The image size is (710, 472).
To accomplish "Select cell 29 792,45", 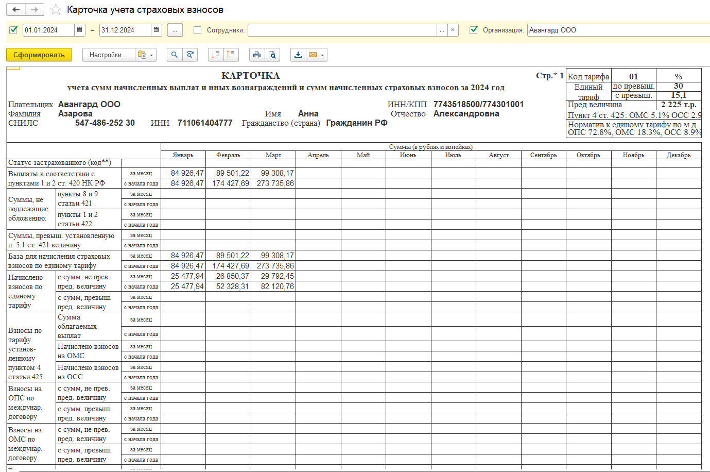I will point(273,276).
